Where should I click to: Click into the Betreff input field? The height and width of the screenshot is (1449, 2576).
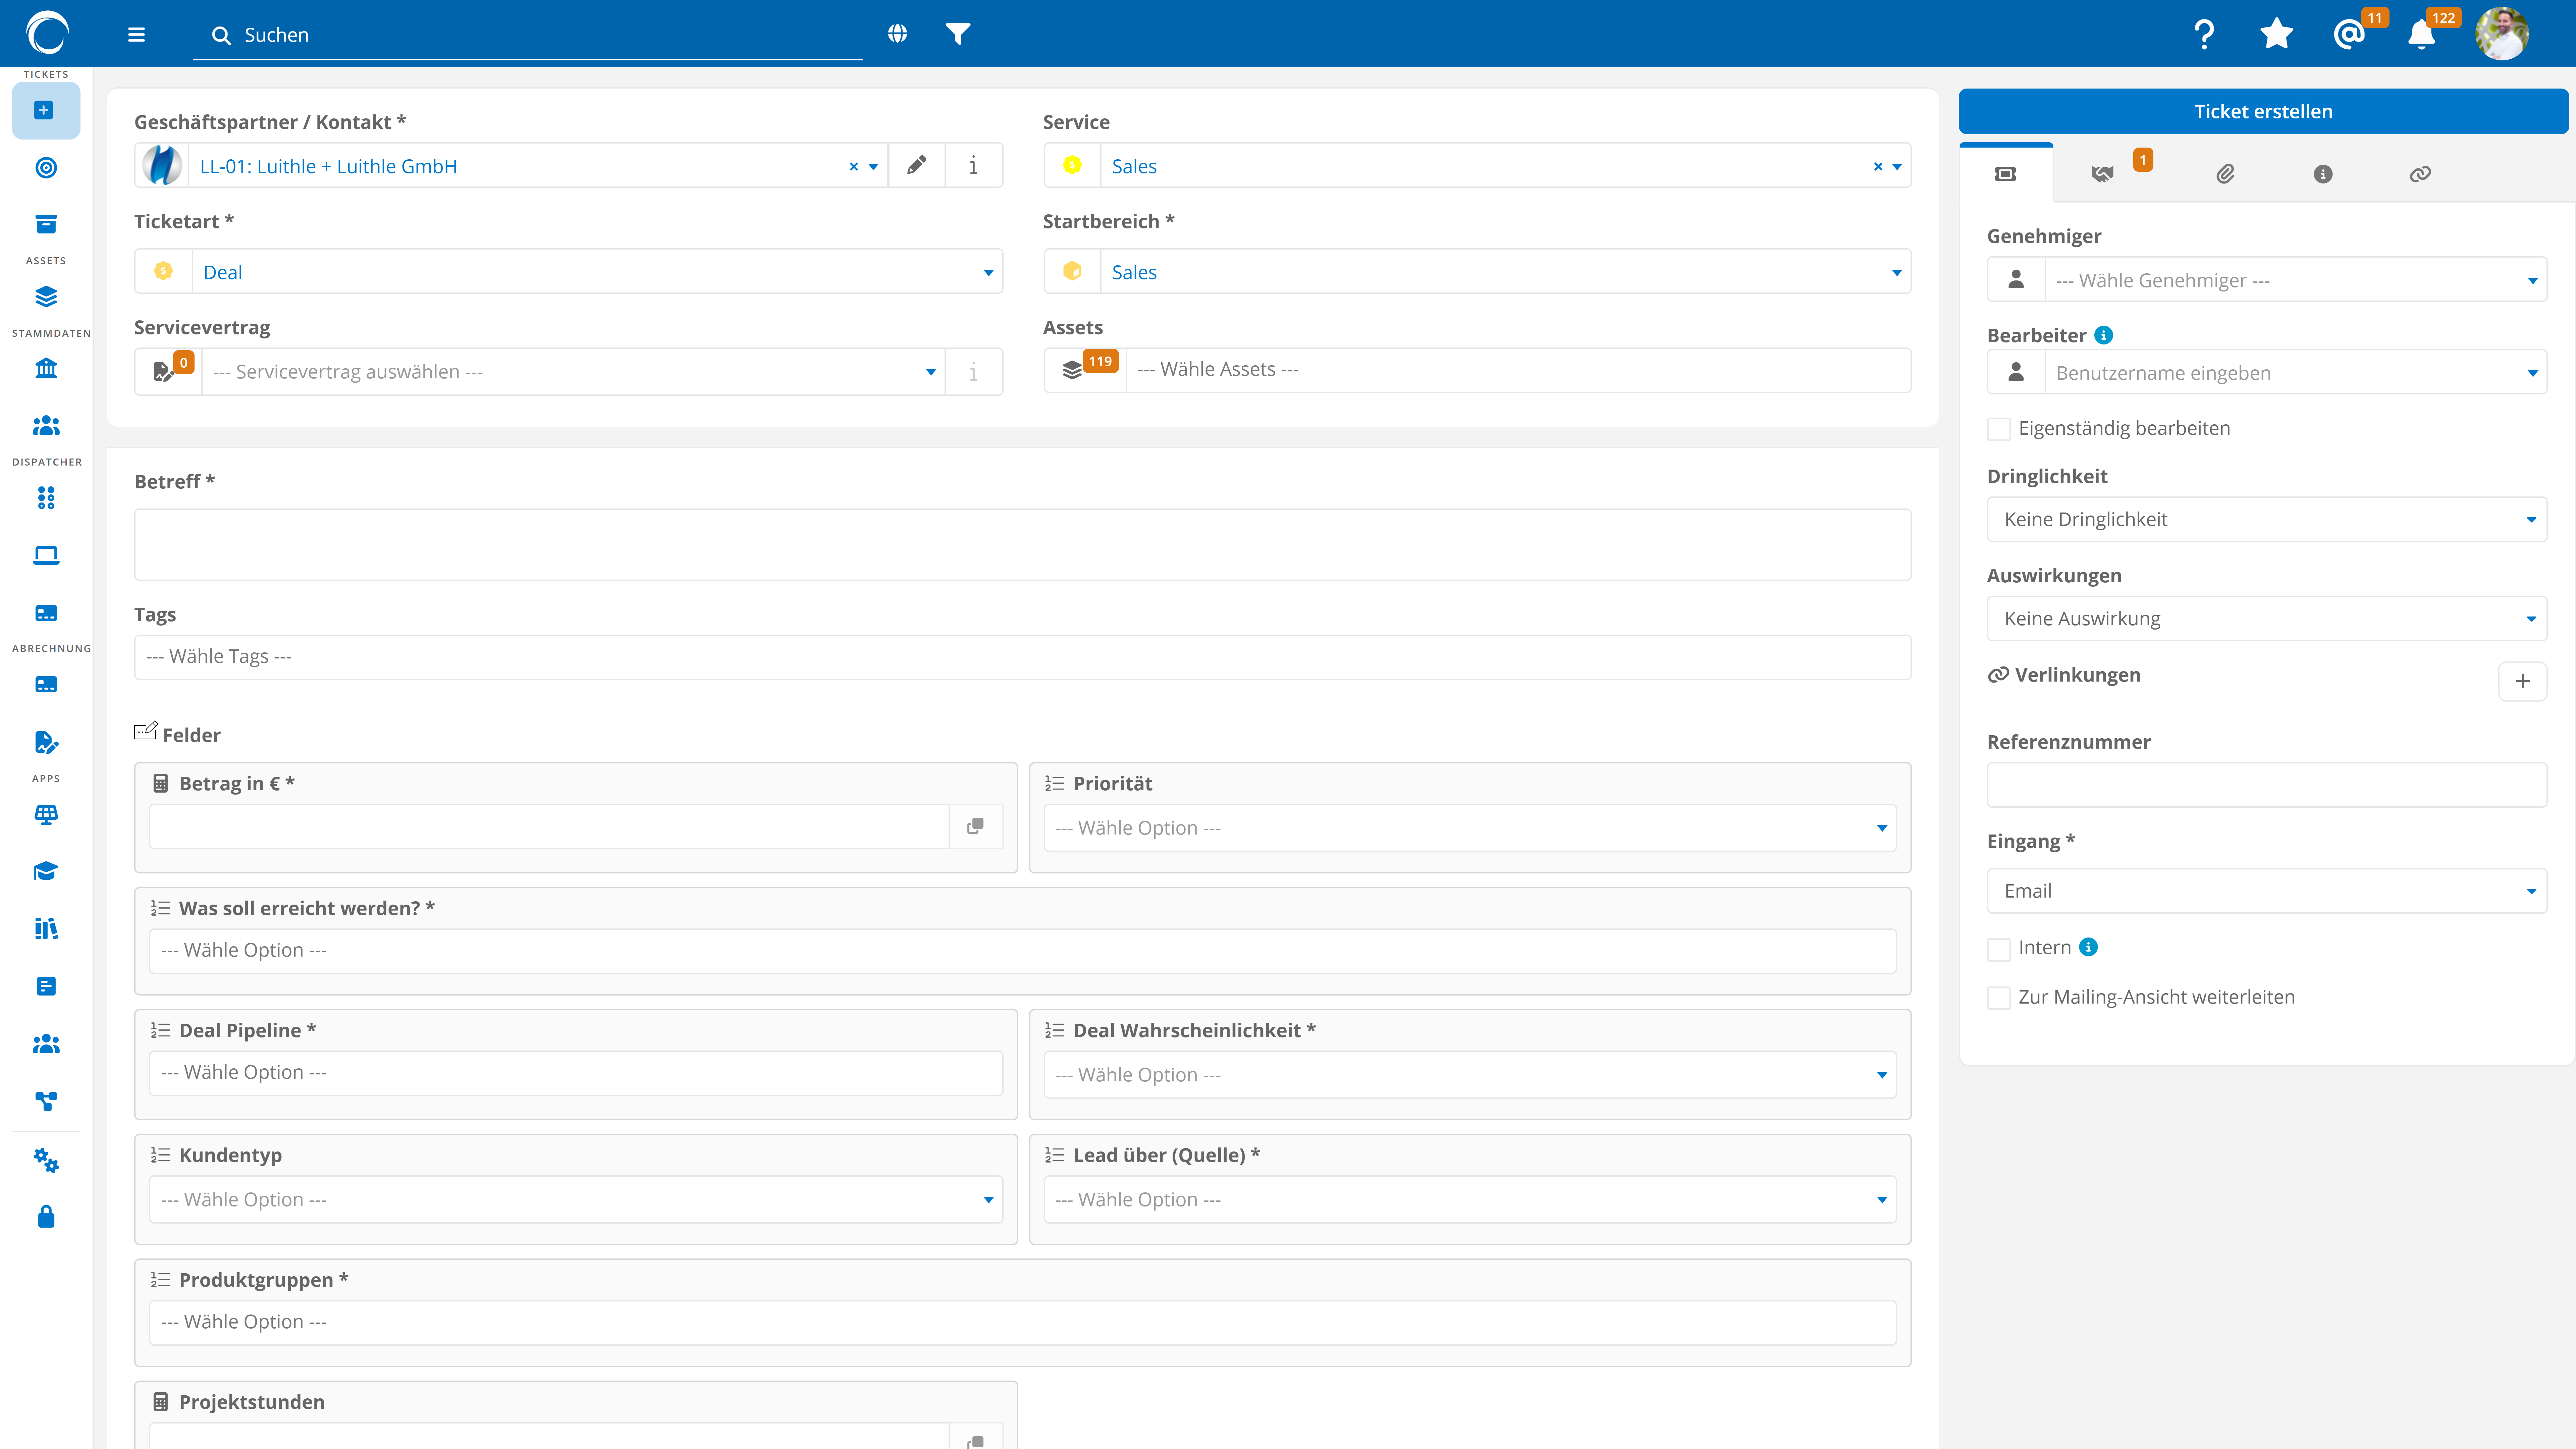pos(1022,545)
